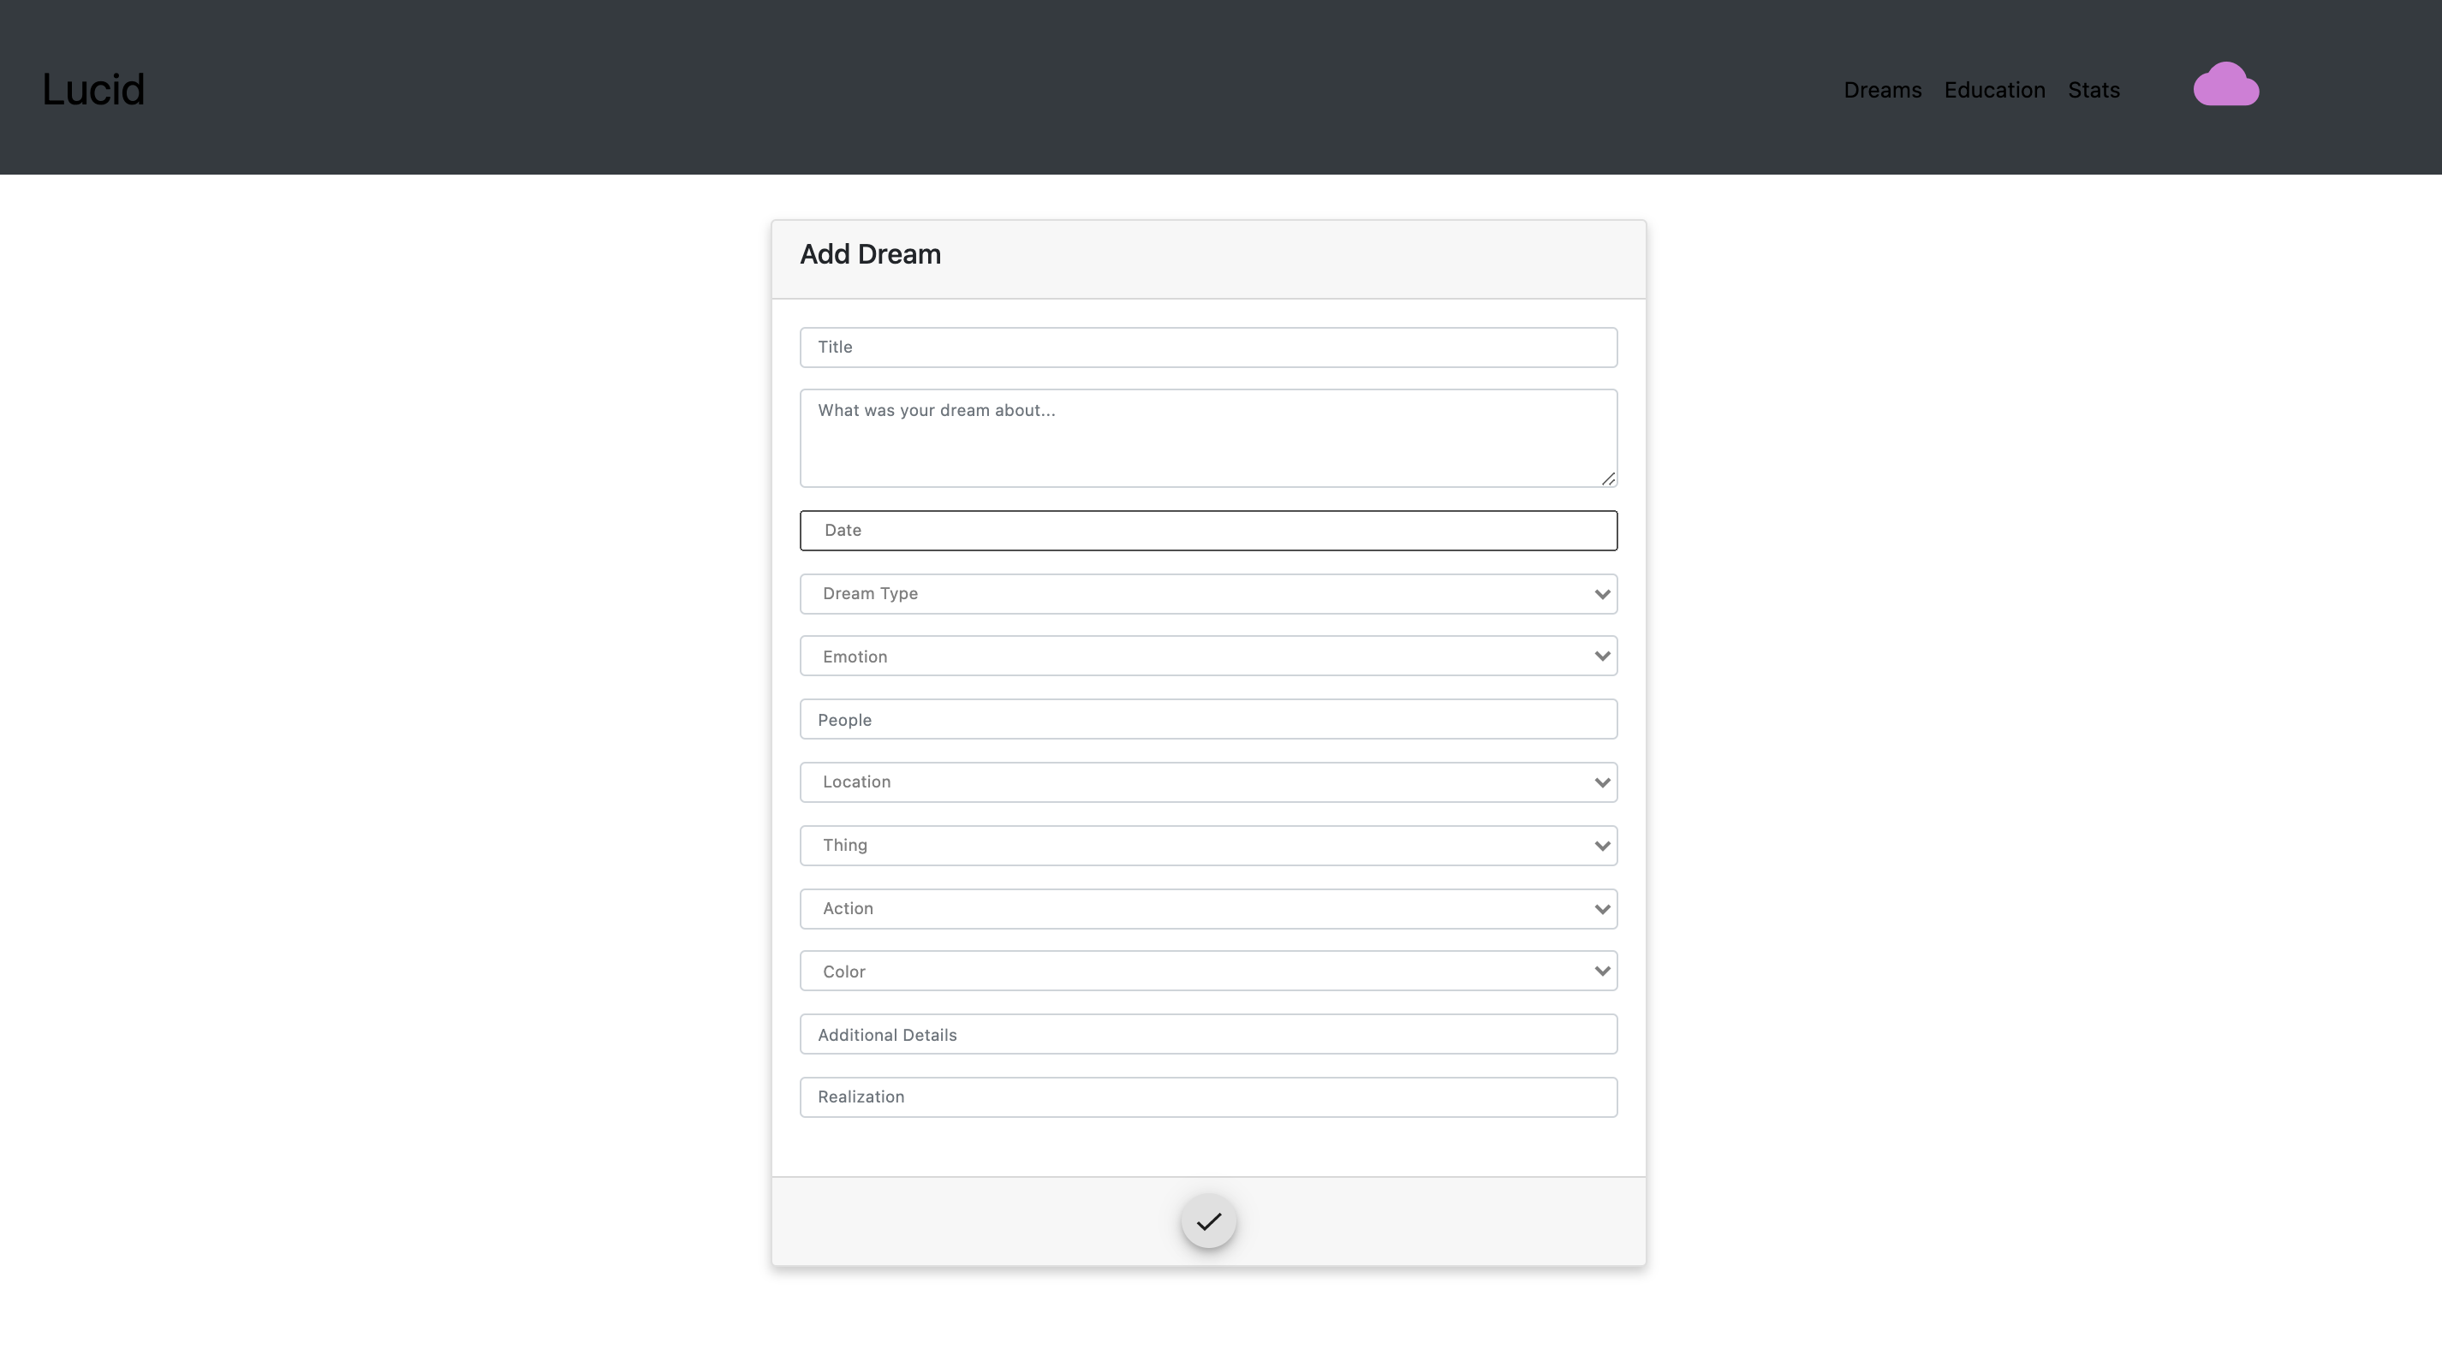Choose a Color from the dropdown

coord(1209,971)
